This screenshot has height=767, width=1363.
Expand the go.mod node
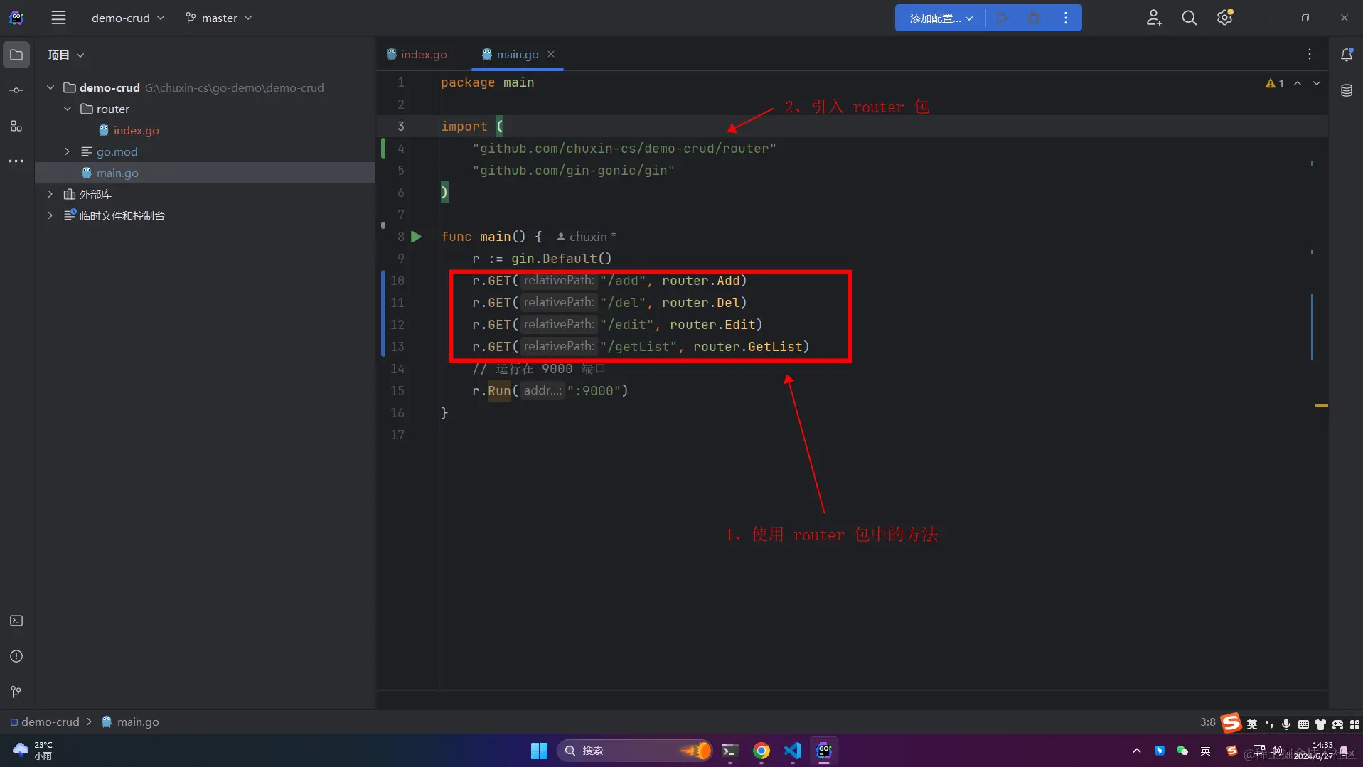pos(68,151)
